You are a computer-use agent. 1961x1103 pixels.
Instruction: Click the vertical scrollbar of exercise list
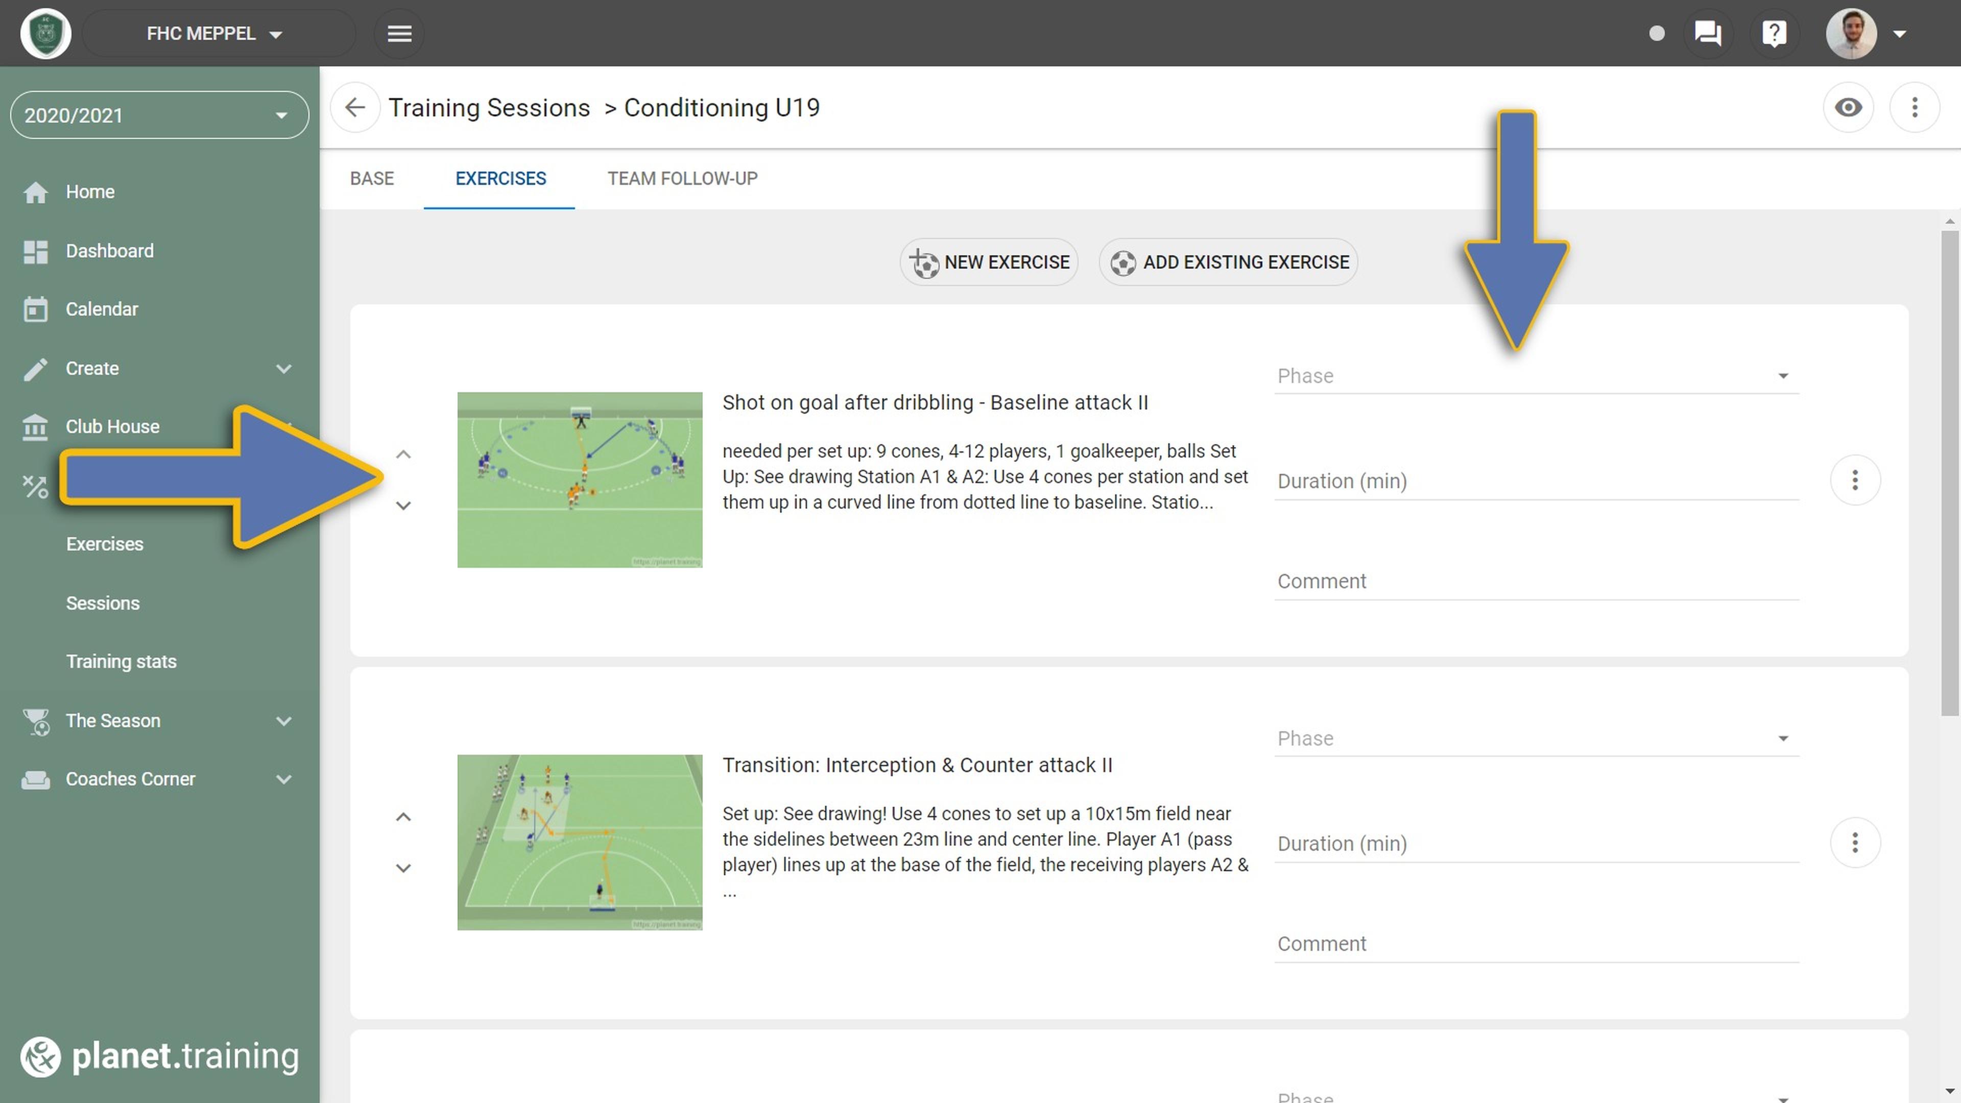(x=1949, y=472)
